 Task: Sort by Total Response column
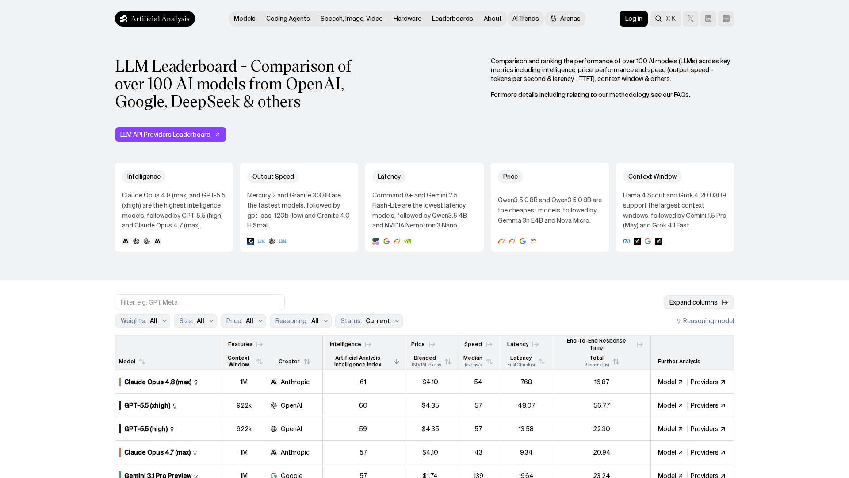pos(616,362)
